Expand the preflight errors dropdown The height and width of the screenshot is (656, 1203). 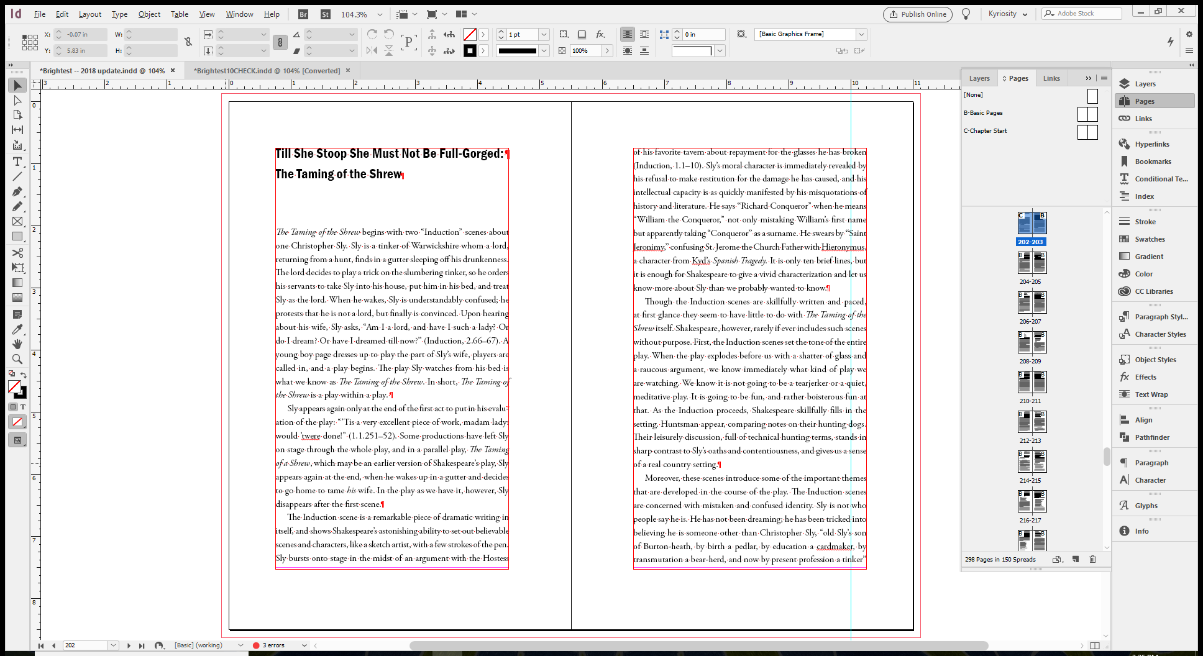[x=304, y=645]
